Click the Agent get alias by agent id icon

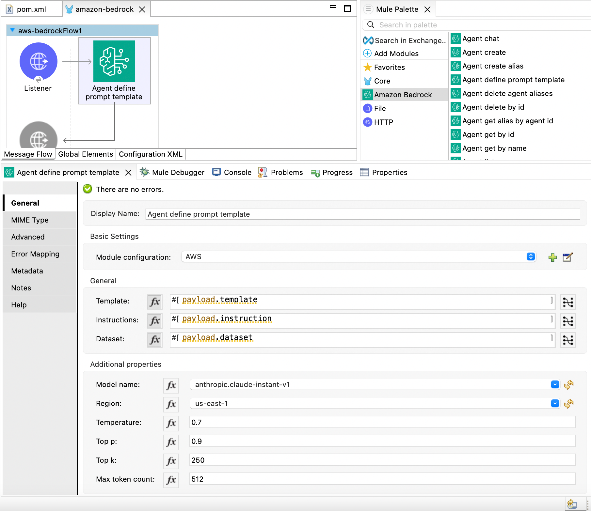pyautogui.click(x=456, y=121)
